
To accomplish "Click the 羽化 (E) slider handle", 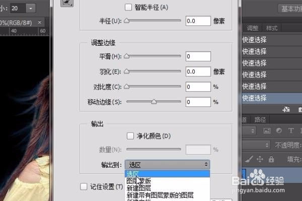I will coord(126,71).
